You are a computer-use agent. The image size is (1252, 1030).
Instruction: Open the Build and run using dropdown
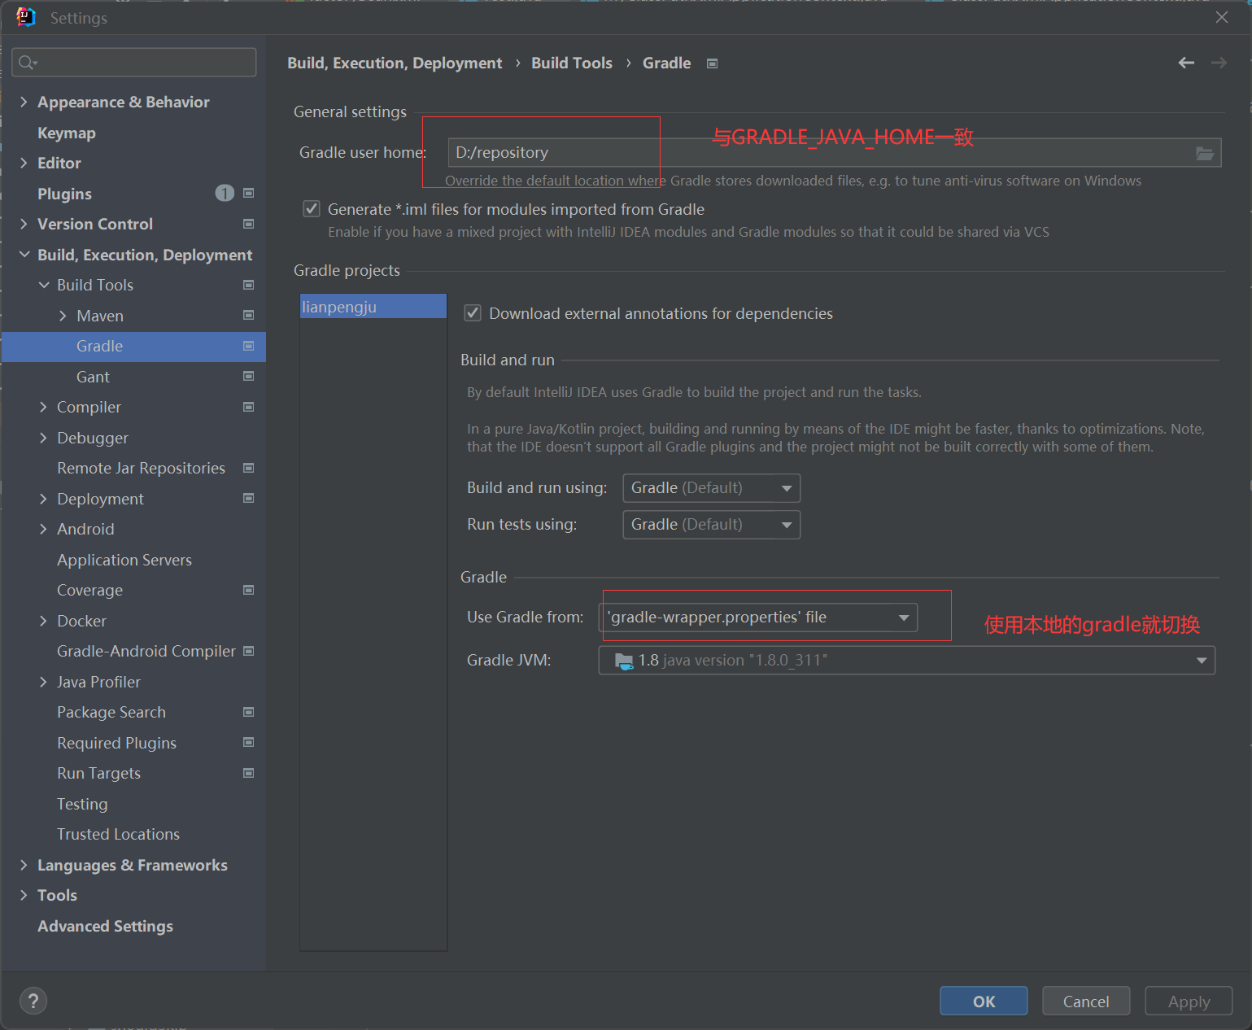(712, 488)
